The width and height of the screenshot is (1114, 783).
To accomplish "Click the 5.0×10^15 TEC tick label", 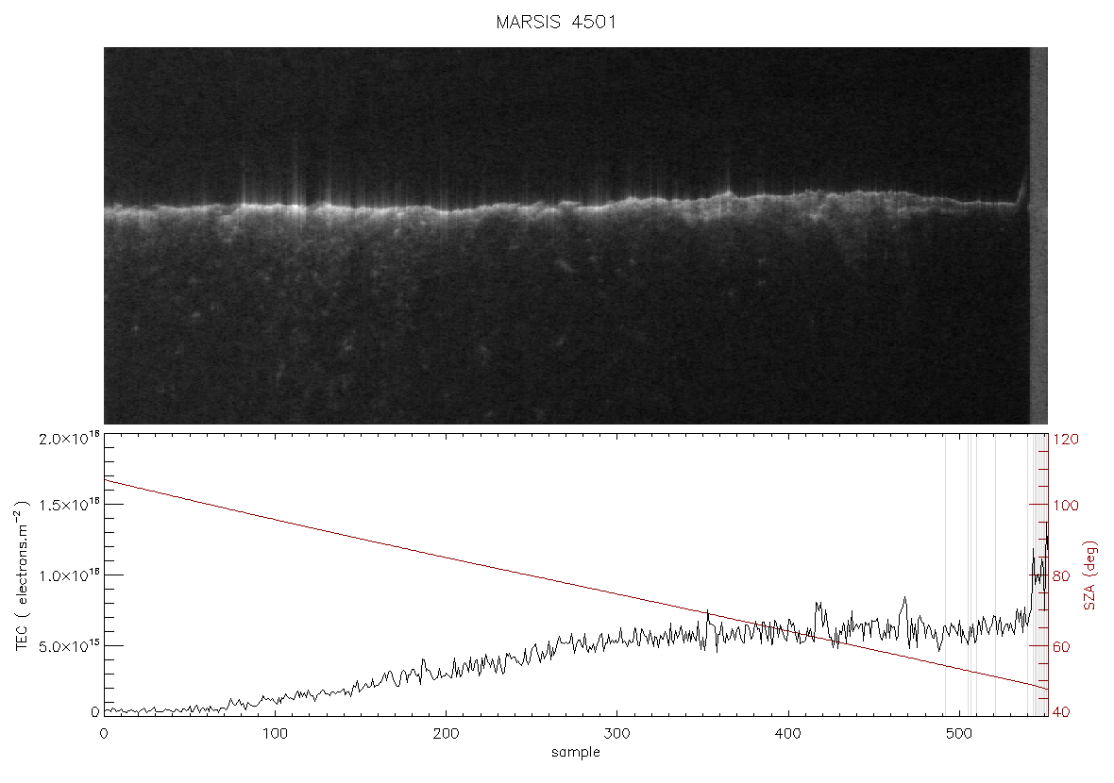I will tap(69, 646).
